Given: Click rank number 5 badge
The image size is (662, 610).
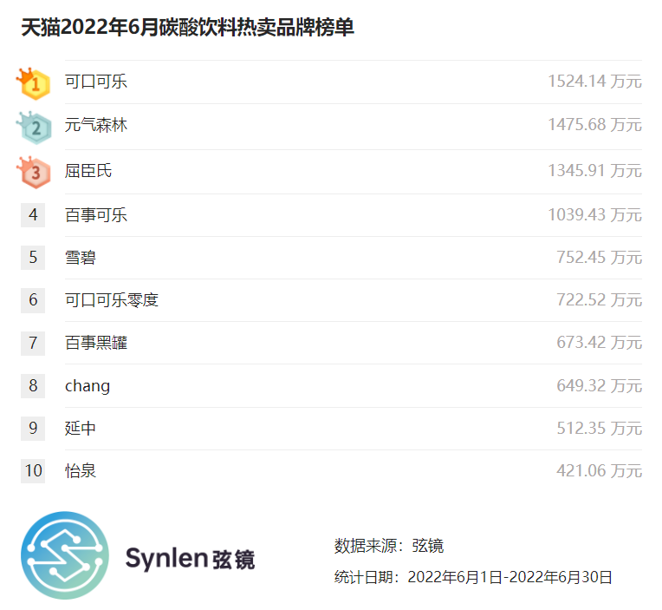Looking at the screenshot, I should (33, 258).
